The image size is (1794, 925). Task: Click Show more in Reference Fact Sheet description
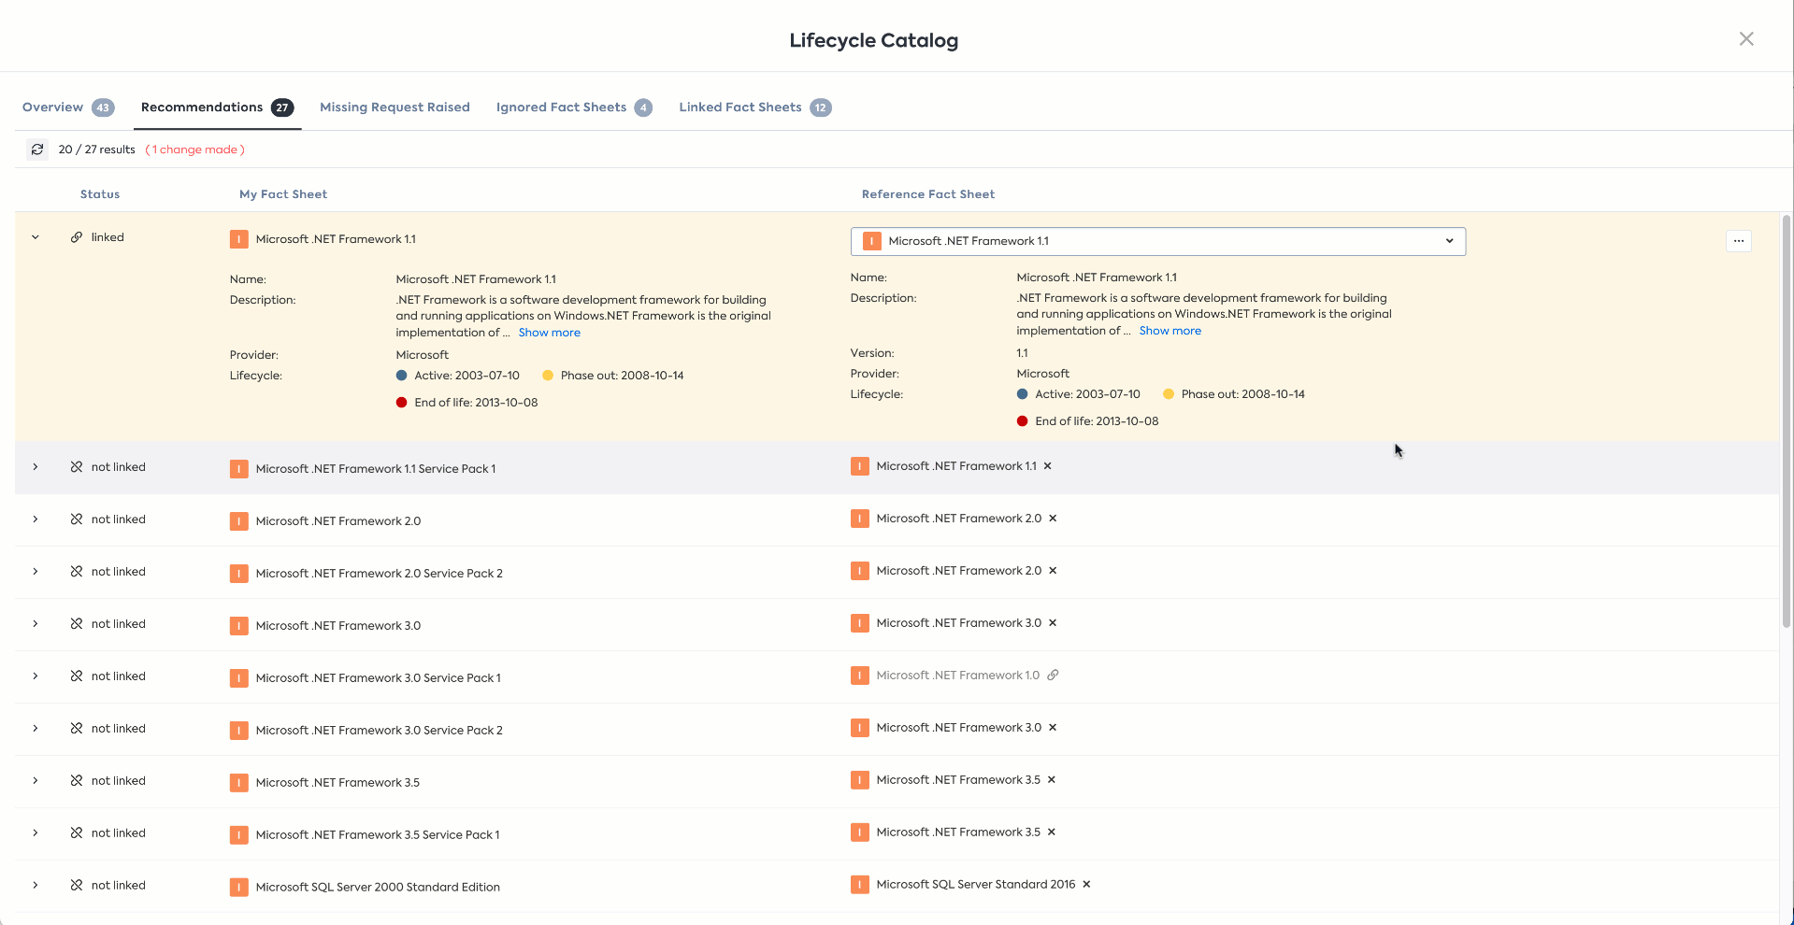1170,331
